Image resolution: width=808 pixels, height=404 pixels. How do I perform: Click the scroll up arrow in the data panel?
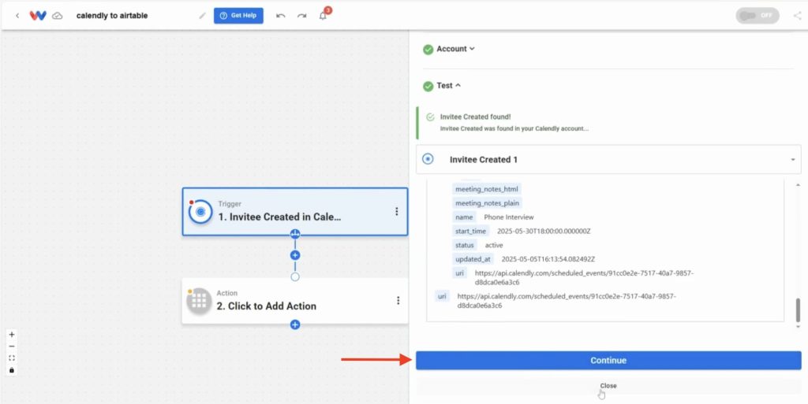click(x=799, y=184)
